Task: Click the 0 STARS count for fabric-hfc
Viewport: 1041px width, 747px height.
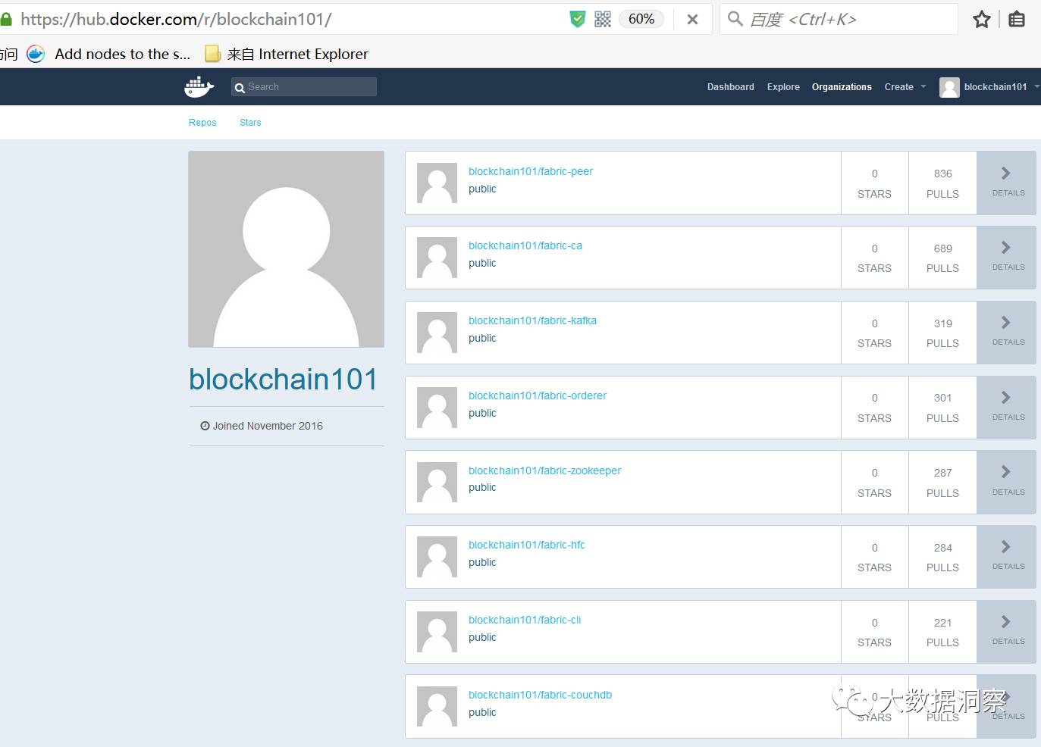Action: click(x=874, y=558)
